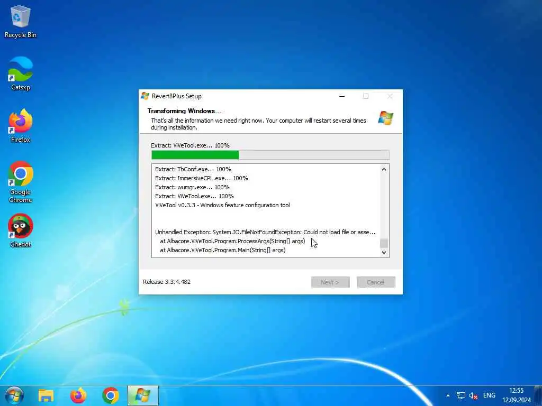542x406 pixels.
Task: Click the 'Release 3.3.4.482' text
Action: (x=167, y=282)
